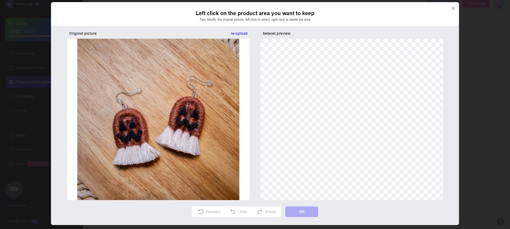
Task: Click the Disclaimer info icon
Action: point(31,205)
